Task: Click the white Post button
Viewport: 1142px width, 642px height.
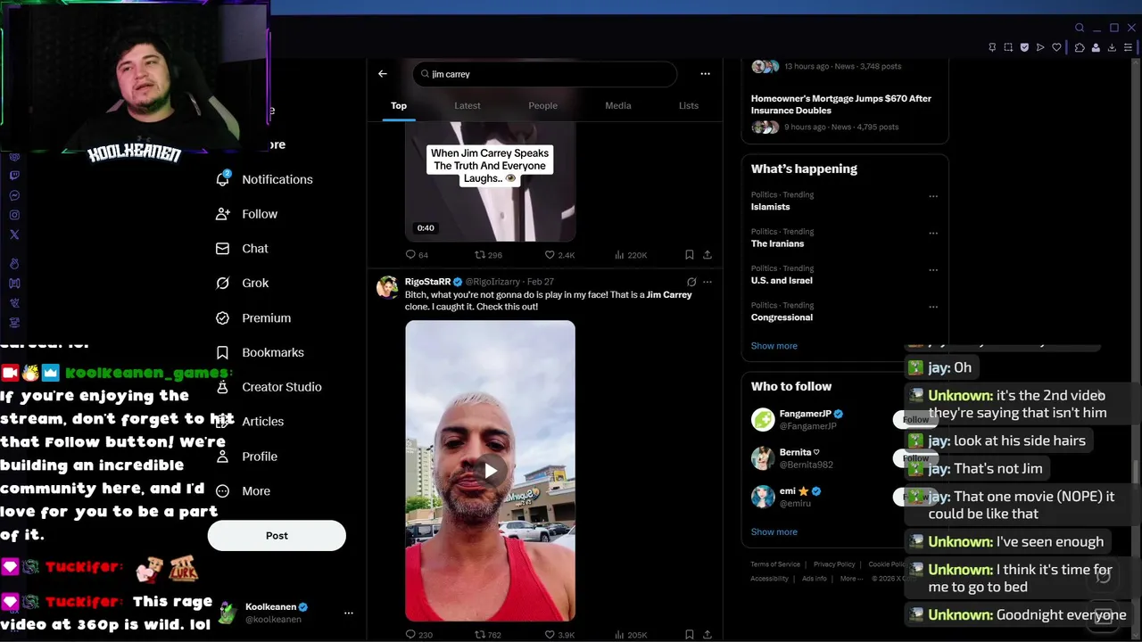Action: (277, 536)
